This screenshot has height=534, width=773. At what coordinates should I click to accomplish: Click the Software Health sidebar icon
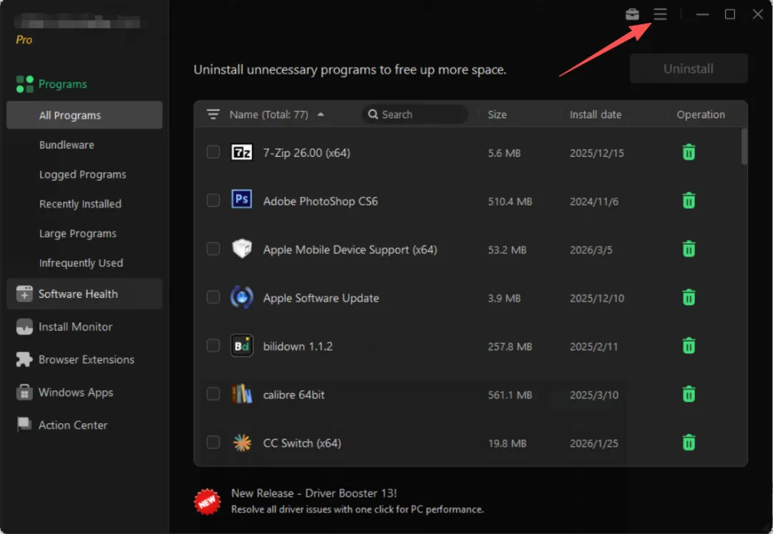coord(24,294)
